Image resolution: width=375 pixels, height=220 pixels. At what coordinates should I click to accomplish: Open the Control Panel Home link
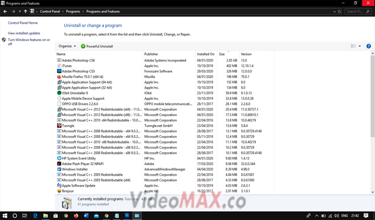[23, 23]
